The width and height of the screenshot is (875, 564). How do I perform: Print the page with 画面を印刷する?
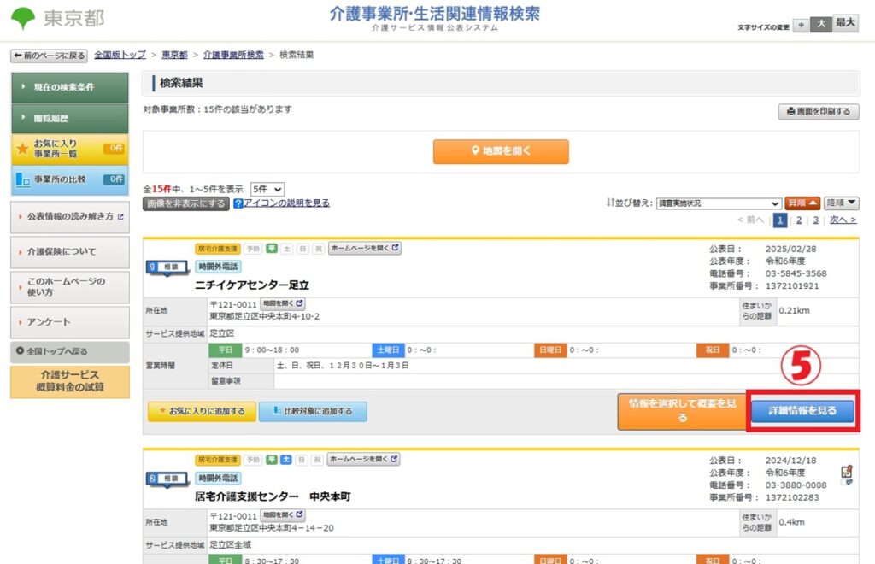point(819,112)
